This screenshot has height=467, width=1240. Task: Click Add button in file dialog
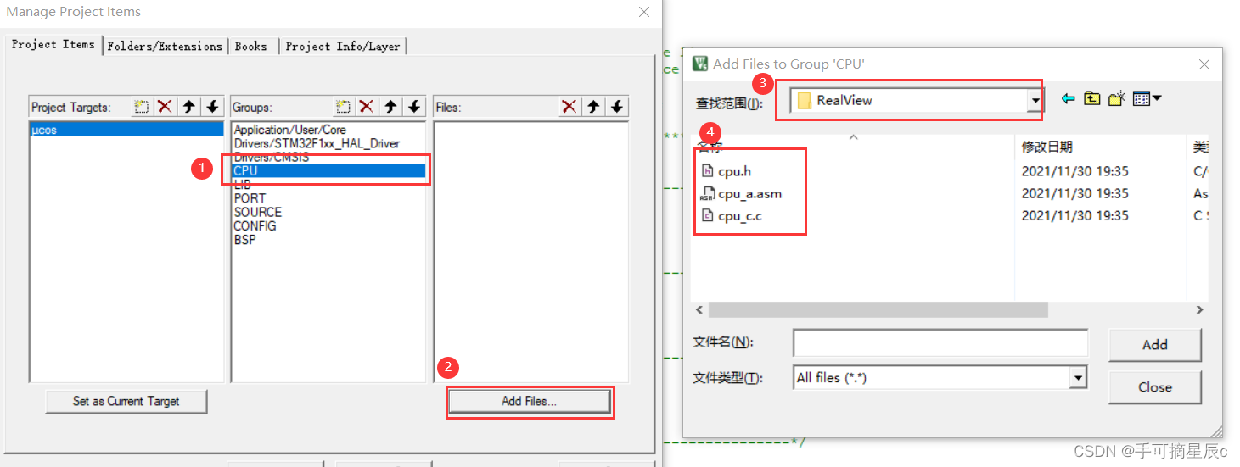click(1154, 344)
